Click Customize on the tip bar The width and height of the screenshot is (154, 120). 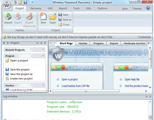pyautogui.click(x=144, y=37)
